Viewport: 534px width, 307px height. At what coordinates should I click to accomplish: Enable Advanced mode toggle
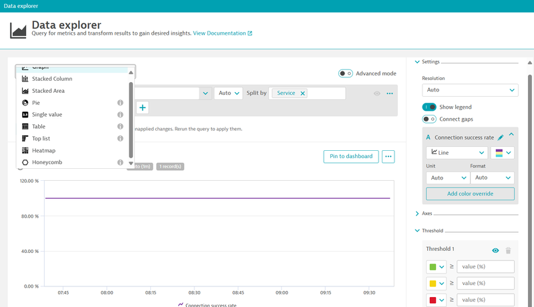pos(346,73)
